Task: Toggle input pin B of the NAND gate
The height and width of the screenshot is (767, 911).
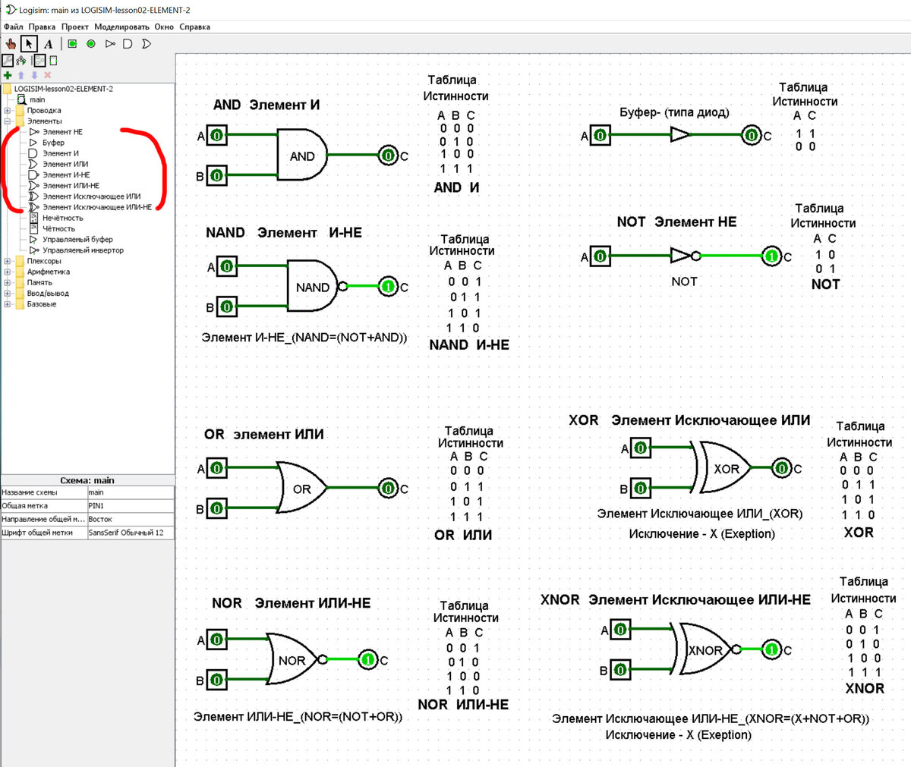Action: click(x=226, y=307)
